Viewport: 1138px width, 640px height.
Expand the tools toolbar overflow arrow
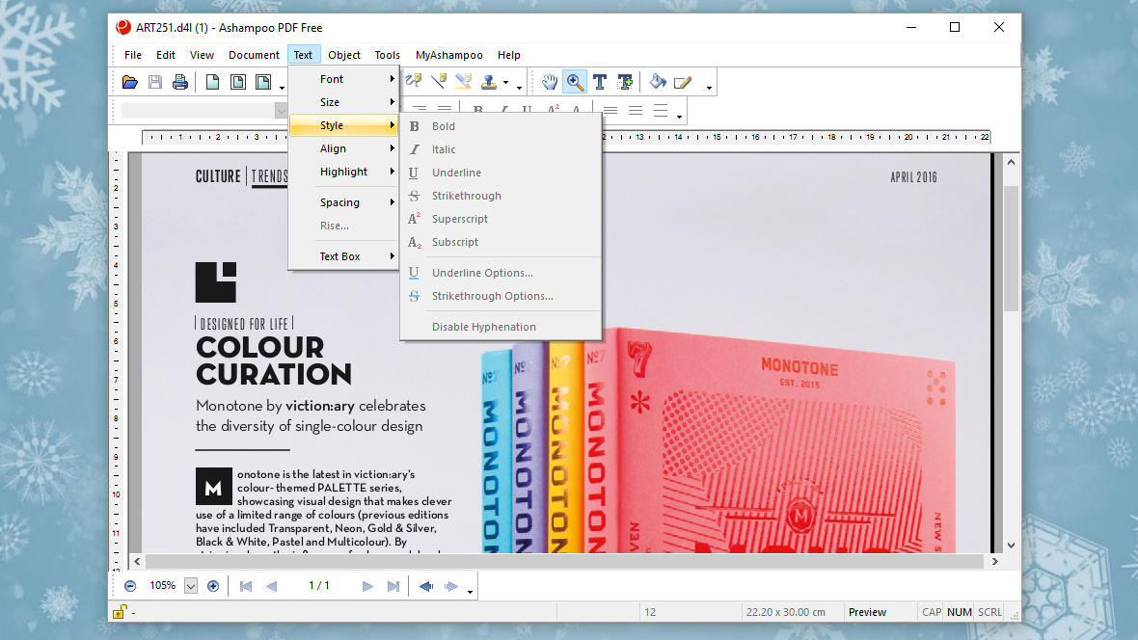(x=709, y=88)
